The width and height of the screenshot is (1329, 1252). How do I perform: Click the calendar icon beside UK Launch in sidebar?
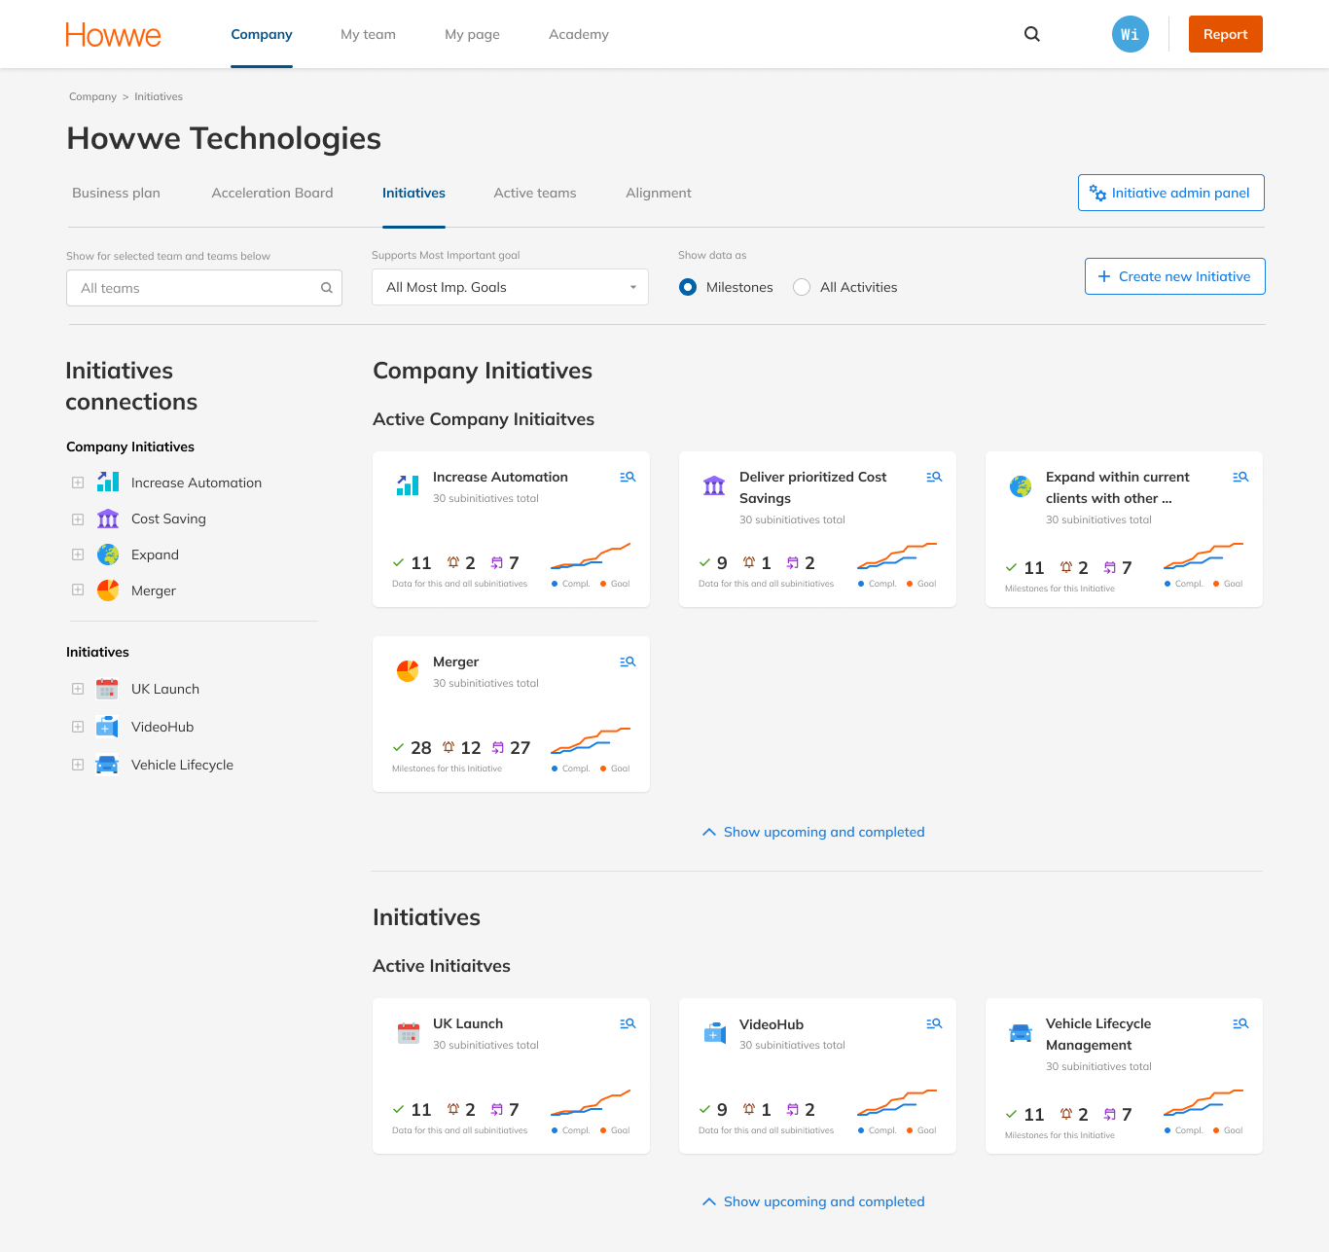pos(108,689)
